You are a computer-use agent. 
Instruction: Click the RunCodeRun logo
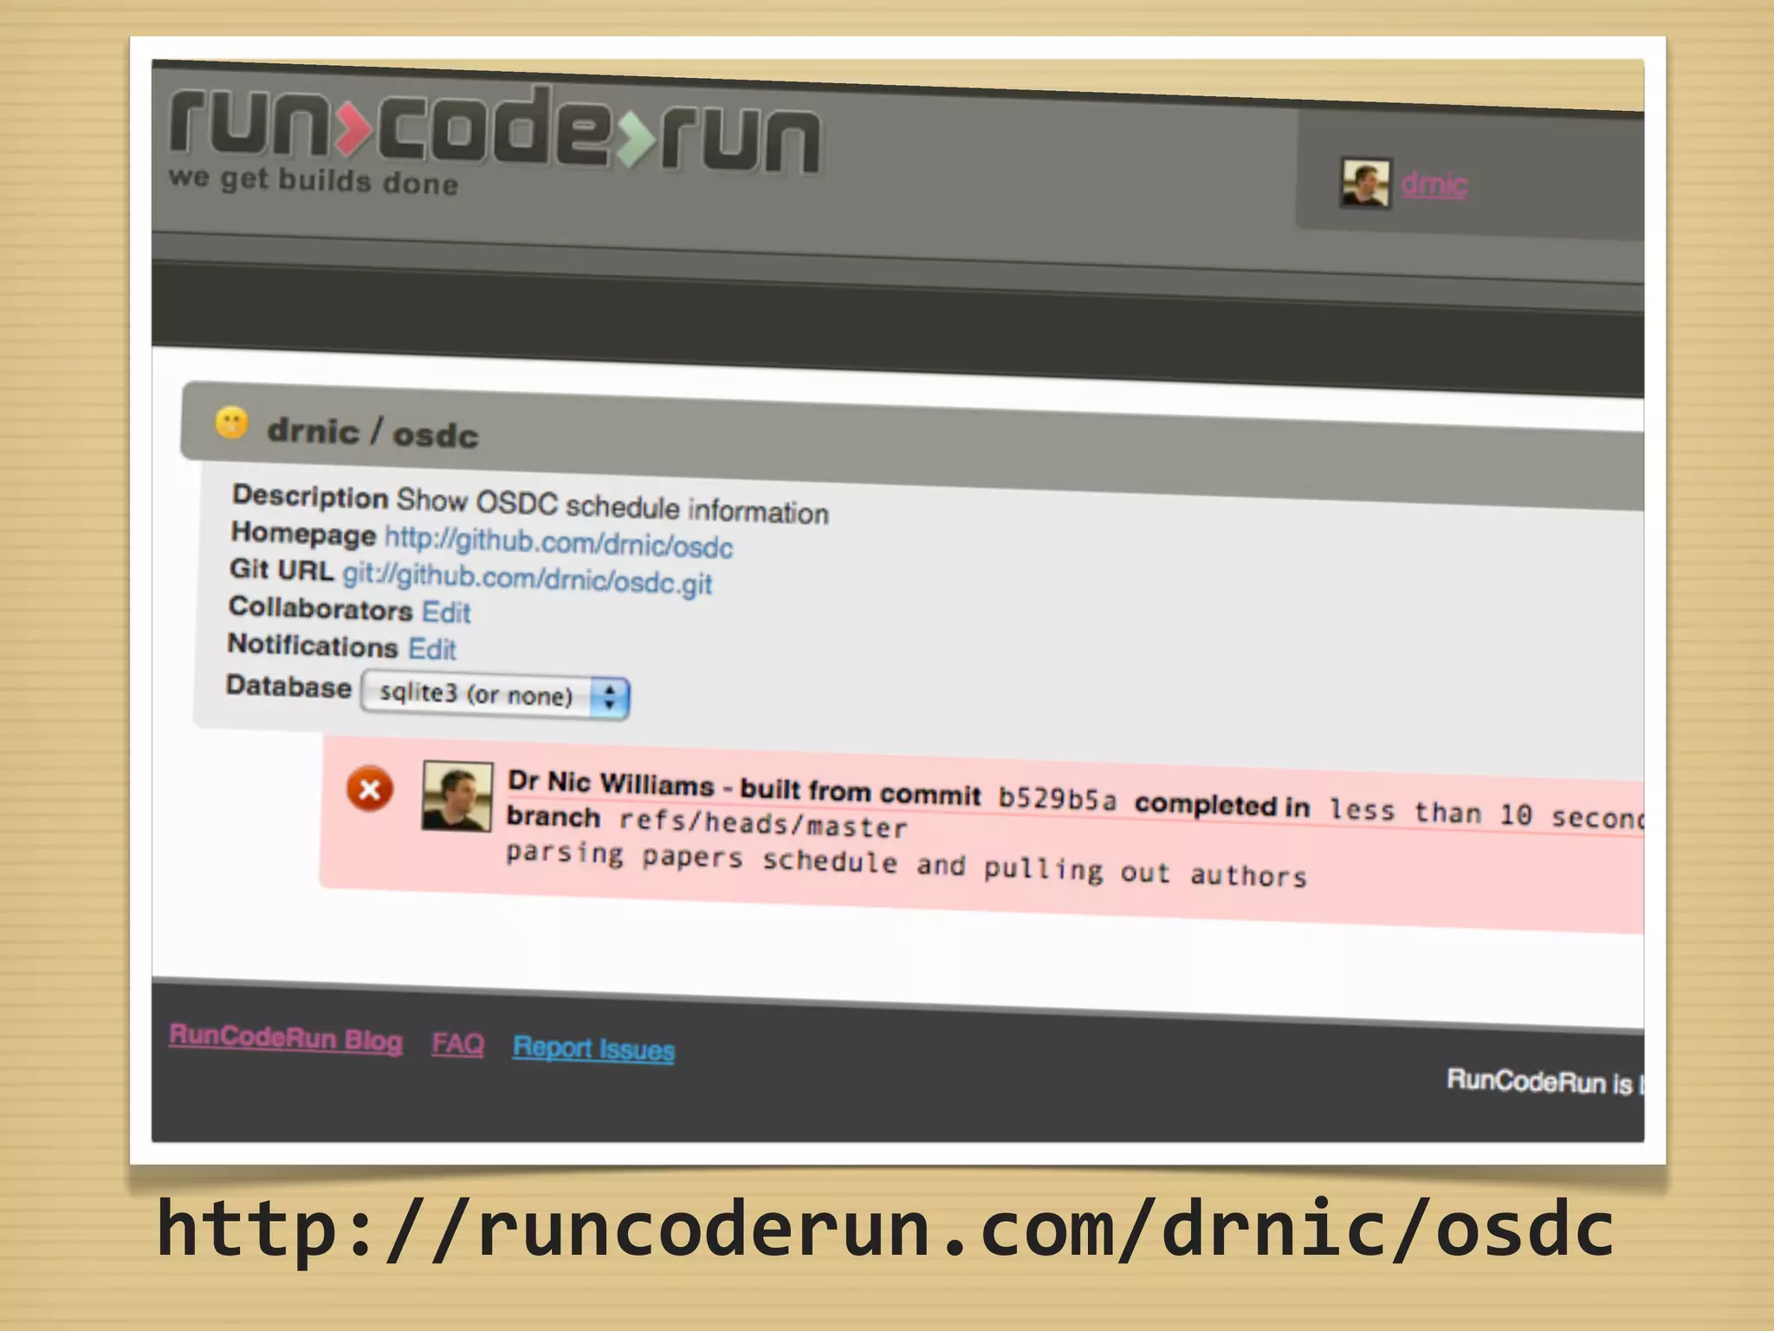pyautogui.click(x=494, y=130)
